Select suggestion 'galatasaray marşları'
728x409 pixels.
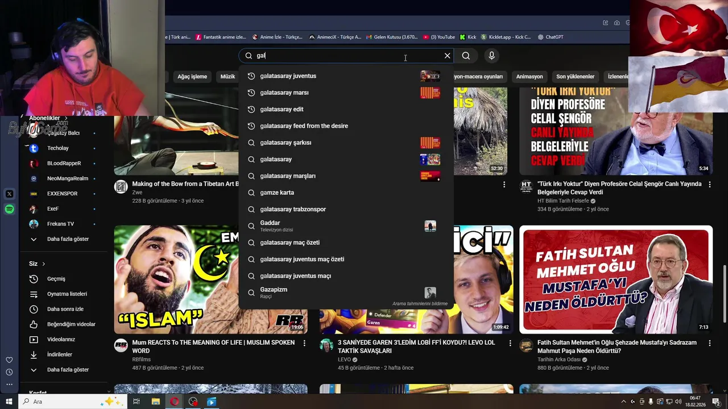tap(346, 176)
